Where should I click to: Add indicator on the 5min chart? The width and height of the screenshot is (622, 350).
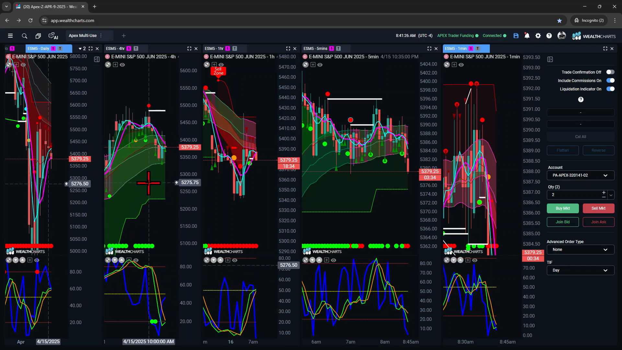313,65
